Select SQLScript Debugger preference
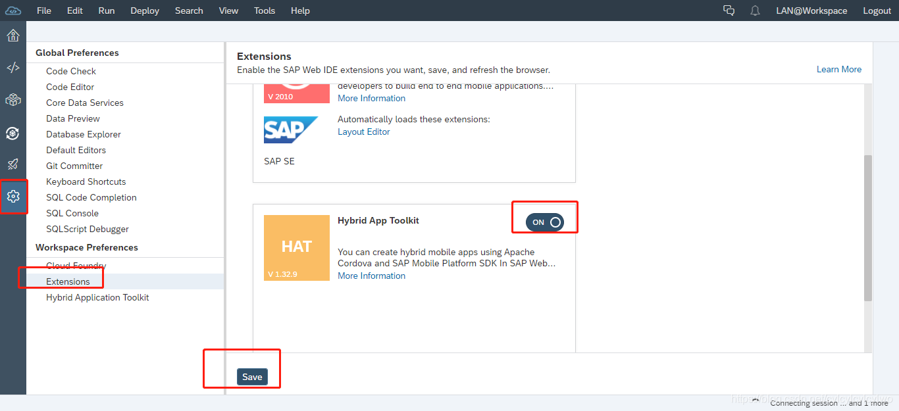 [88, 229]
